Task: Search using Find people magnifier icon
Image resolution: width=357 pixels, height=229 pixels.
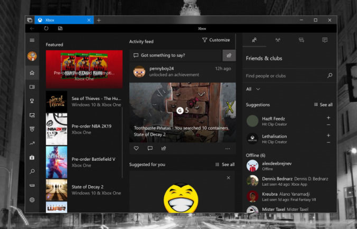Action: [329, 76]
